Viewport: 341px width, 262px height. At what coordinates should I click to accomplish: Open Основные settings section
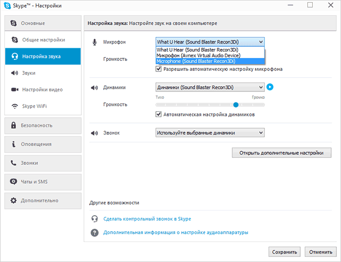pos(43,23)
